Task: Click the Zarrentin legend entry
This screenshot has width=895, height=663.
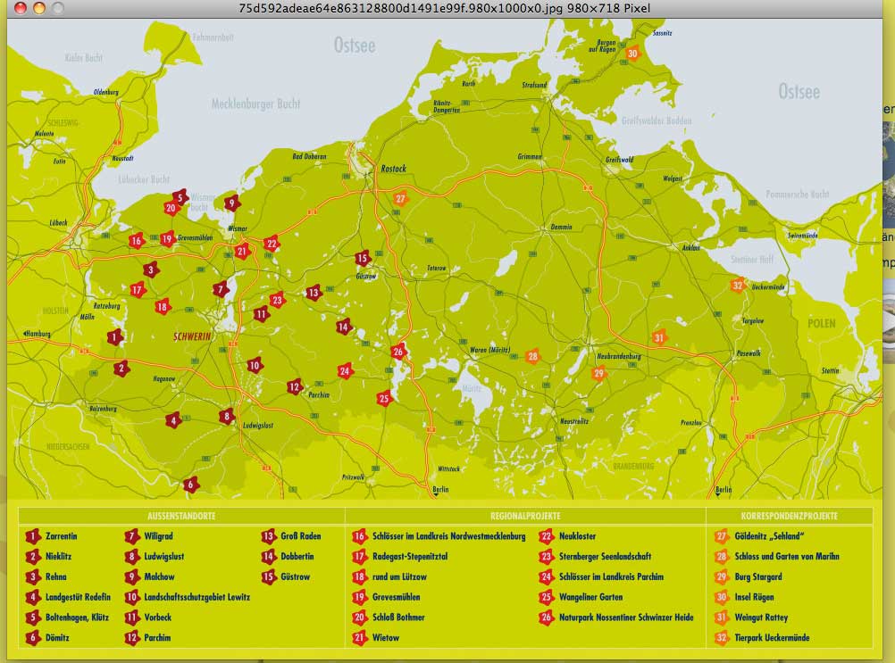Action: click(x=61, y=536)
